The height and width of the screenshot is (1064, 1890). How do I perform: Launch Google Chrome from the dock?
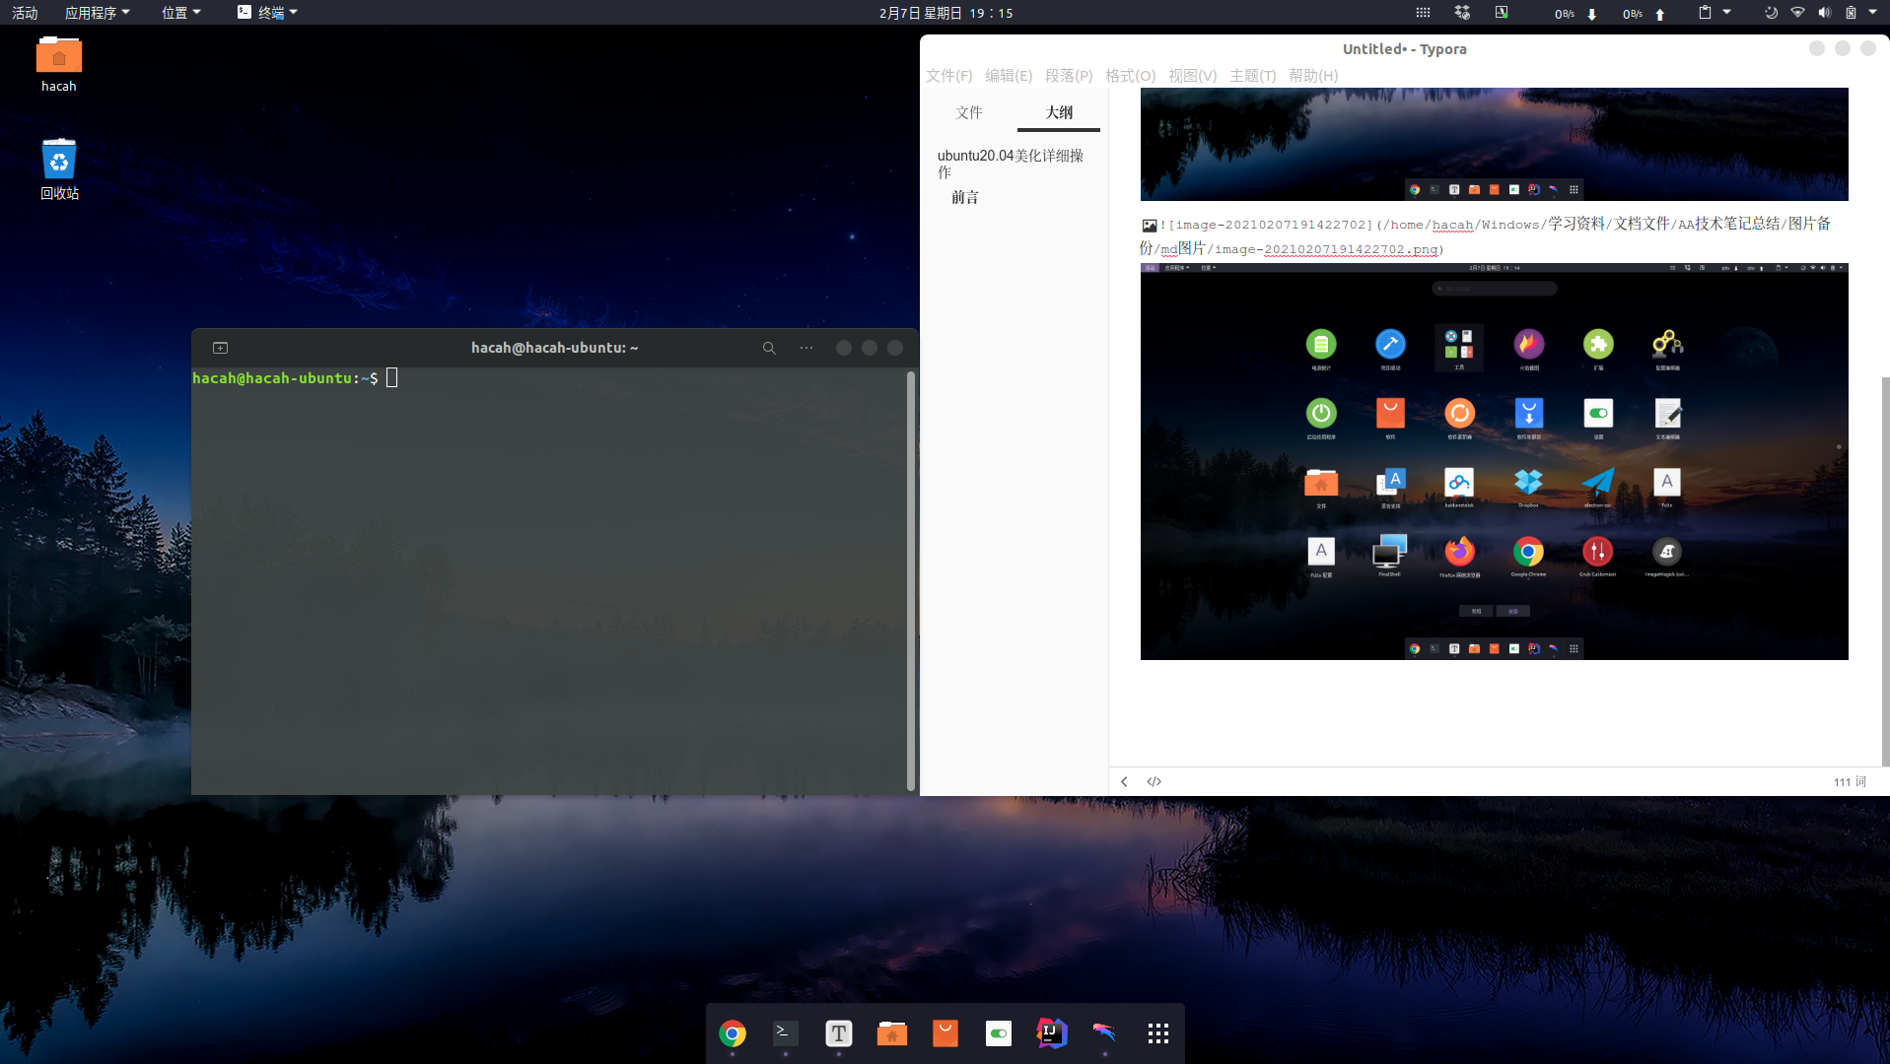pos(732,1032)
